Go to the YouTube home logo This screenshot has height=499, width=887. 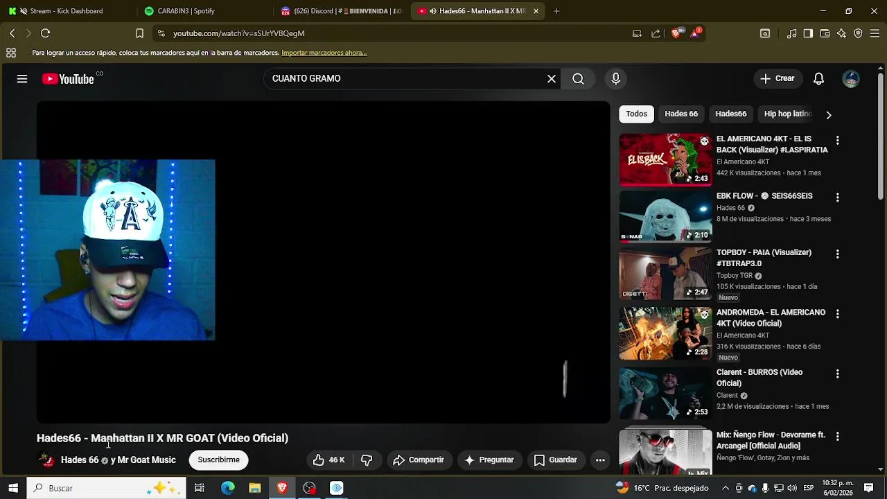(68, 79)
